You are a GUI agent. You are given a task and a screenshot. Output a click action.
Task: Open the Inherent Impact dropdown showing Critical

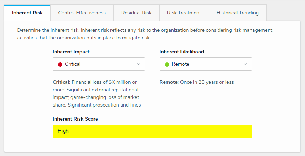tap(99, 64)
